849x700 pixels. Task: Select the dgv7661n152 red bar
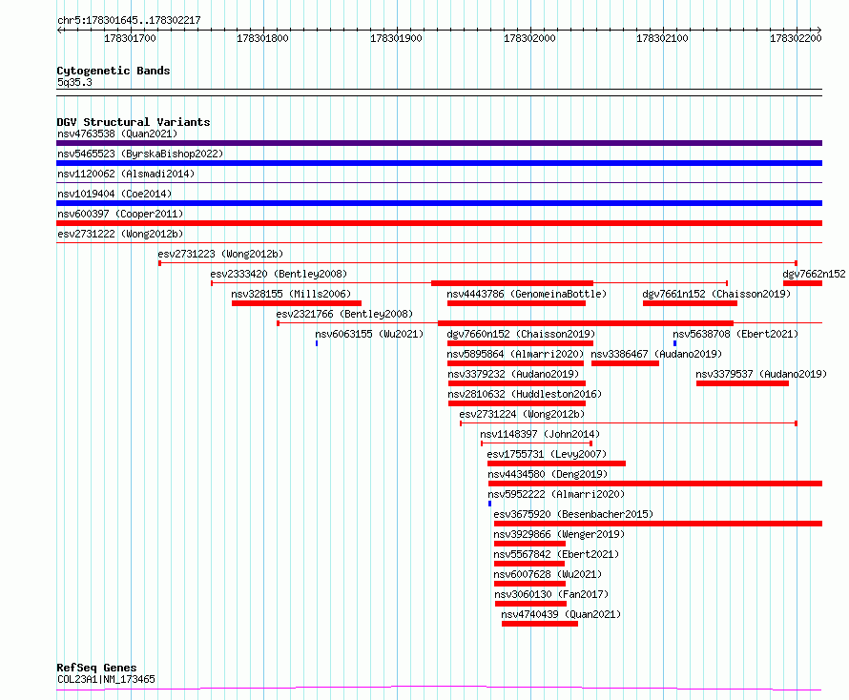pyautogui.click(x=690, y=303)
